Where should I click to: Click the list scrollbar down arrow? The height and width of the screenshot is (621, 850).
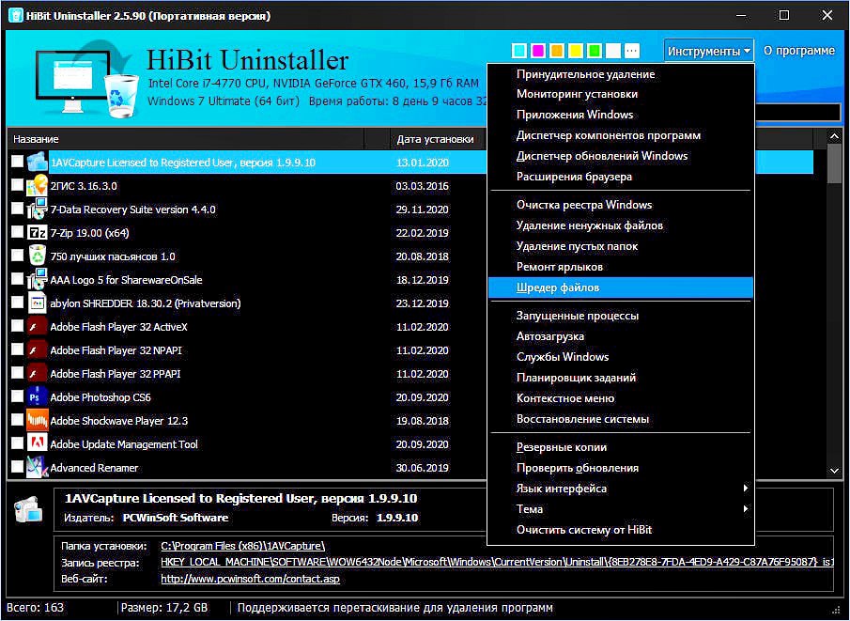[x=834, y=471]
